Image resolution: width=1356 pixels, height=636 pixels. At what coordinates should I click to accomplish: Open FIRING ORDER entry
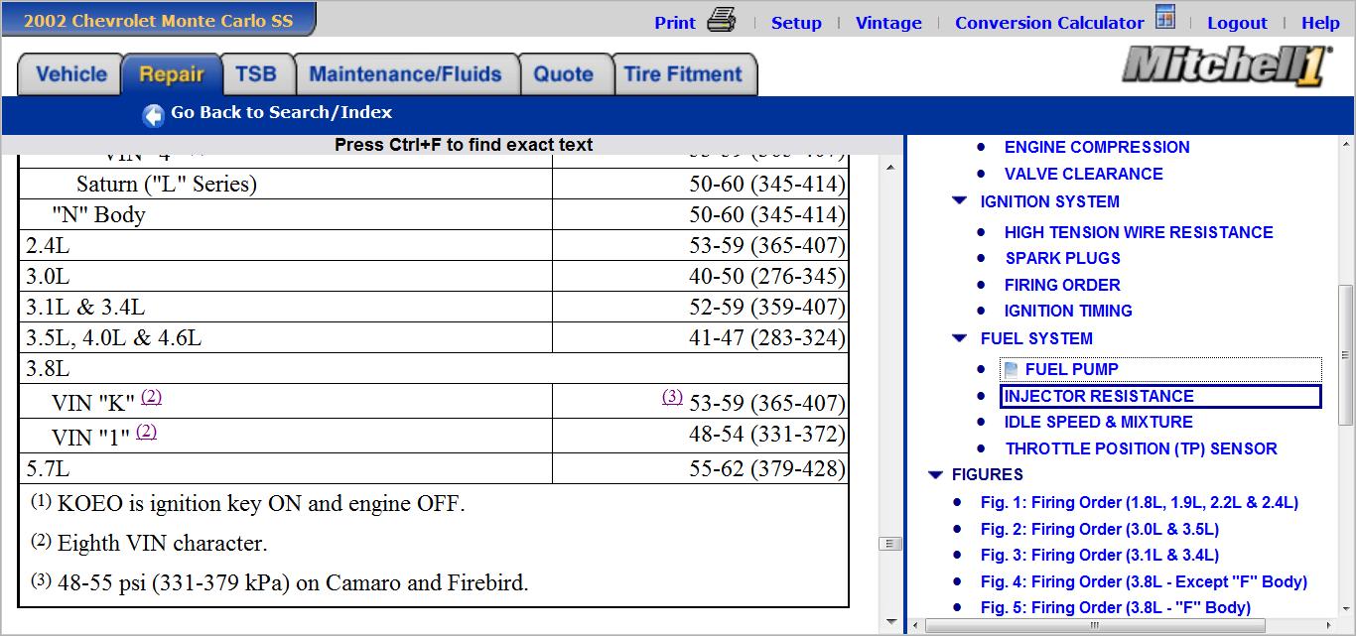(x=1062, y=285)
